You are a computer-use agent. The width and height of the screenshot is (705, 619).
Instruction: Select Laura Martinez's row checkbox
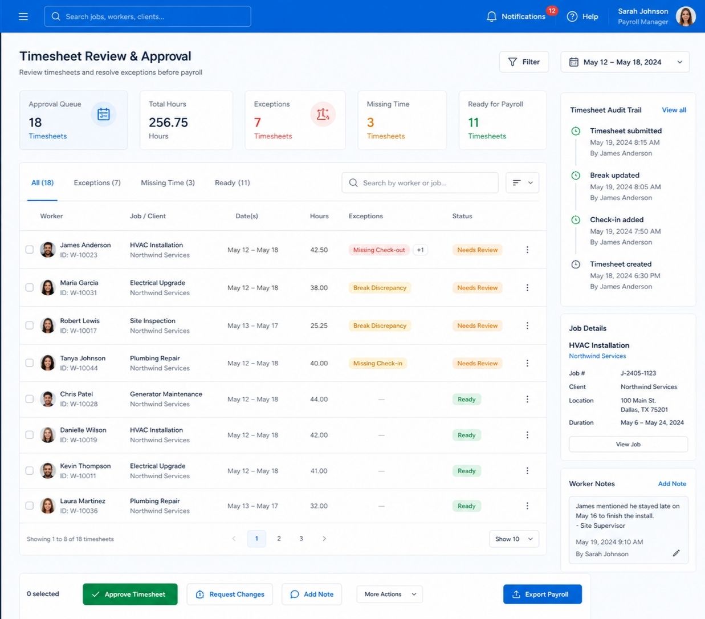point(30,506)
